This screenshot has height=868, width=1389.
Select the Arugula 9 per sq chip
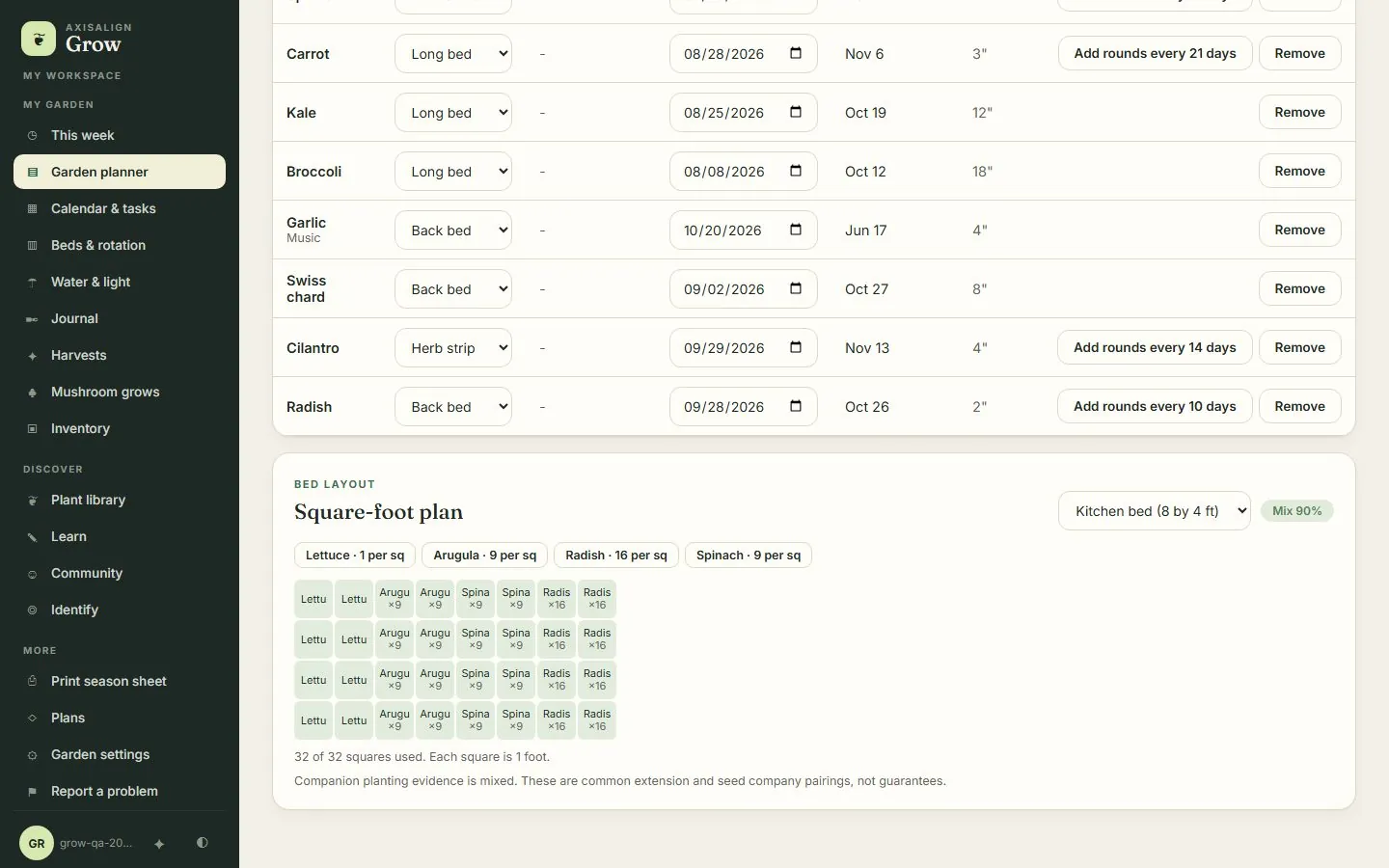[x=485, y=556]
